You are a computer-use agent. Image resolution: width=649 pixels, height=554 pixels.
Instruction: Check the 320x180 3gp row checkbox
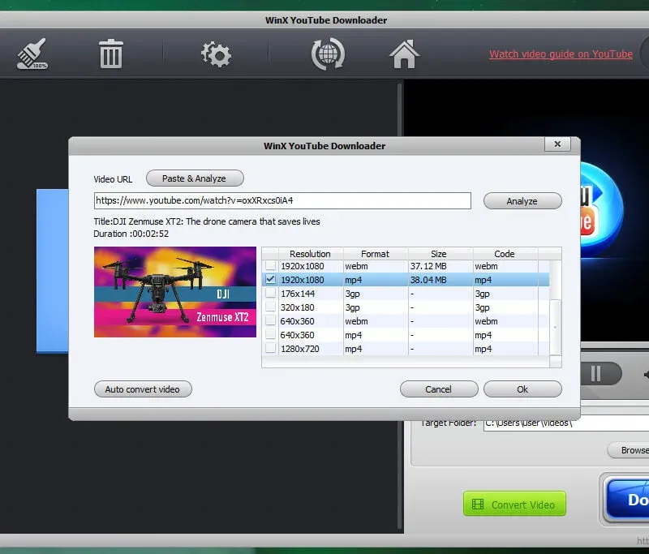coord(270,307)
